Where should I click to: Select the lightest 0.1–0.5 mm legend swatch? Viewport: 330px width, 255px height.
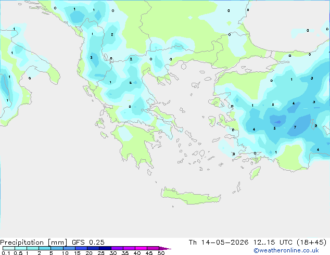(9, 248)
